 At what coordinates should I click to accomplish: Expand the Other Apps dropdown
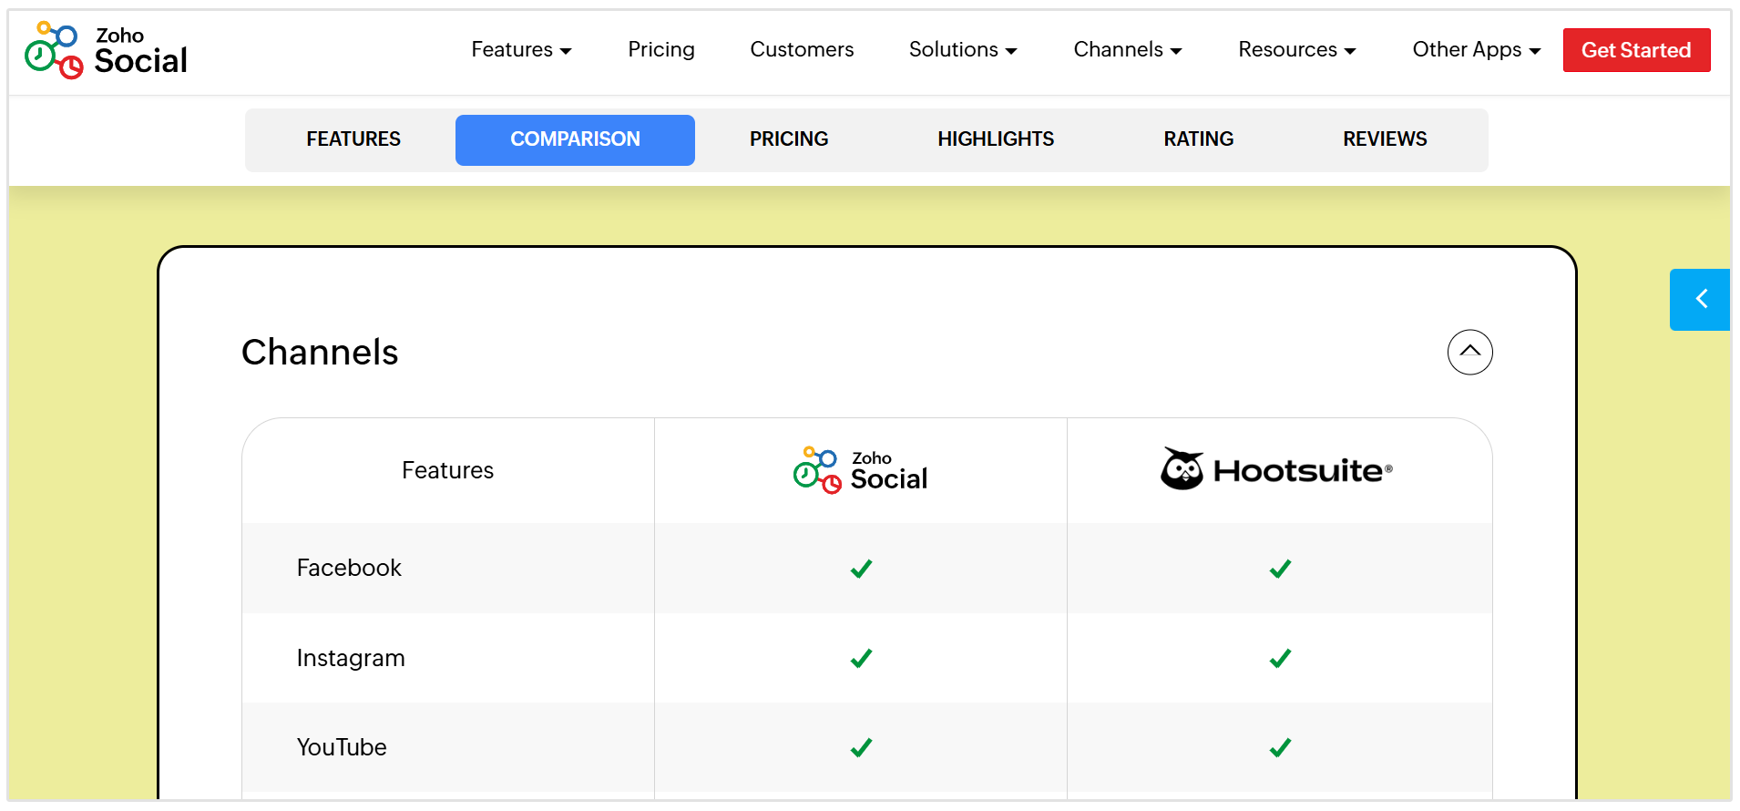[1476, 49]
